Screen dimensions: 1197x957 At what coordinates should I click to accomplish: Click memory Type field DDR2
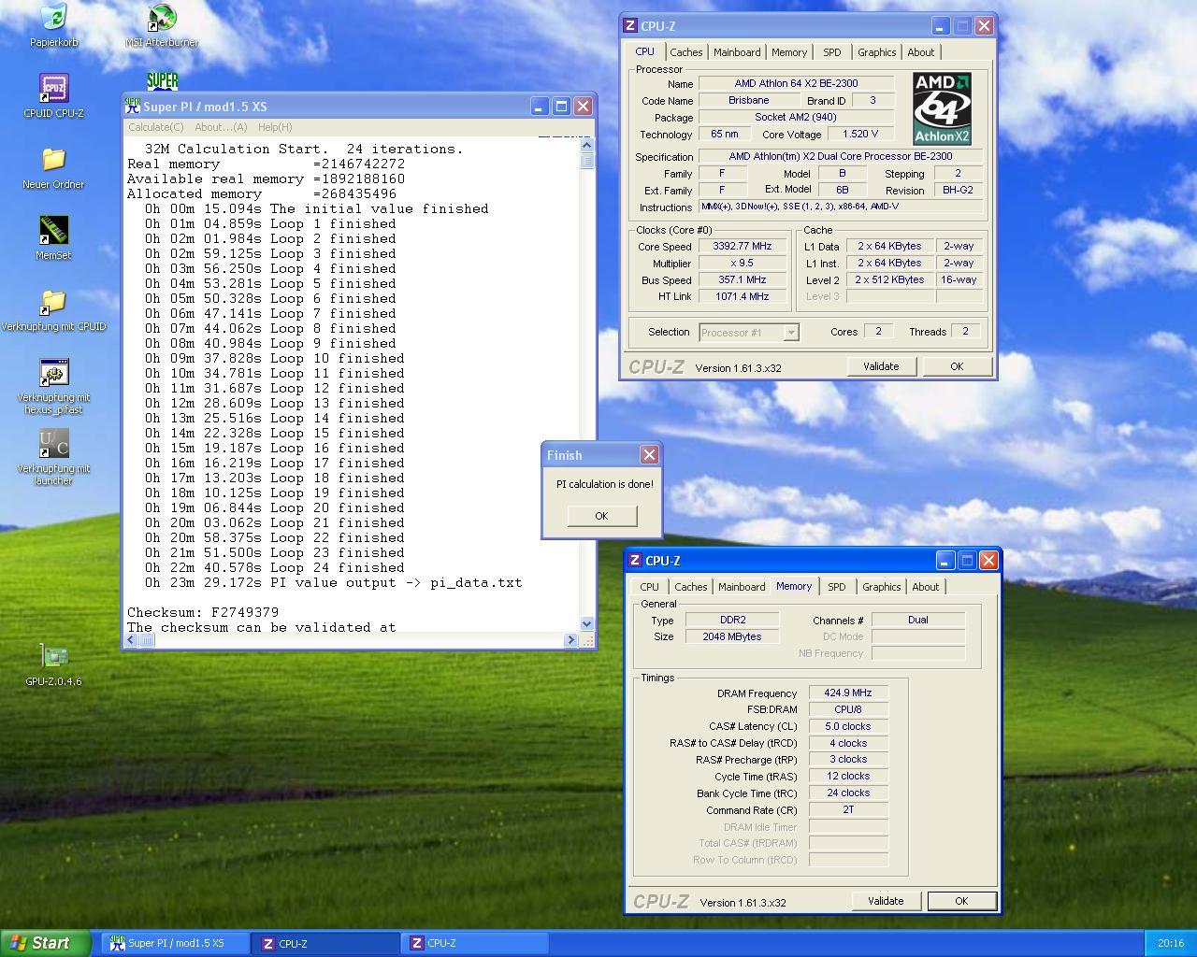click(732, 620)
